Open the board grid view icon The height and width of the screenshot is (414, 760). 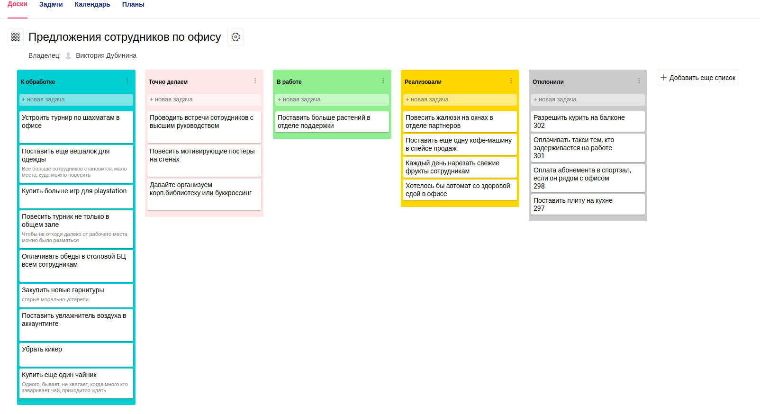[16, 37]
